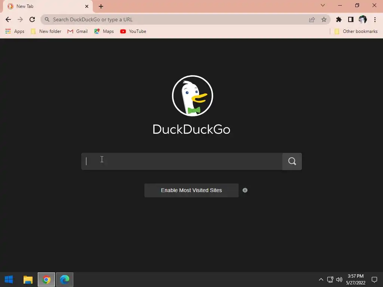
Task: Open the taskbar clock showing 3:57 PM
Action: pyautogui.click(x=356, y=280)
